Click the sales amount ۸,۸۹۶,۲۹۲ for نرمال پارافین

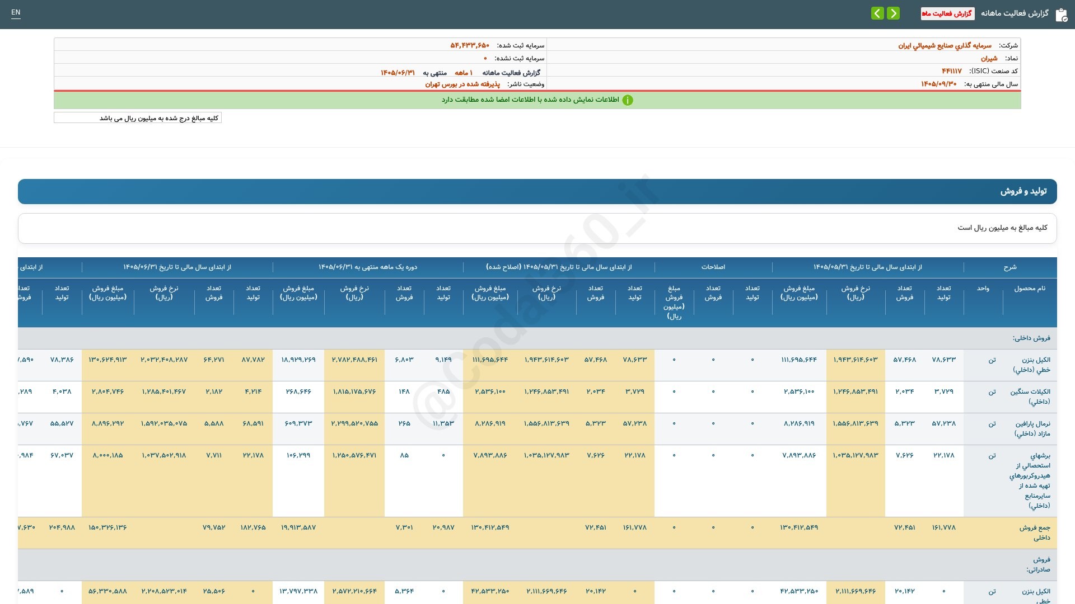(107, 423)
